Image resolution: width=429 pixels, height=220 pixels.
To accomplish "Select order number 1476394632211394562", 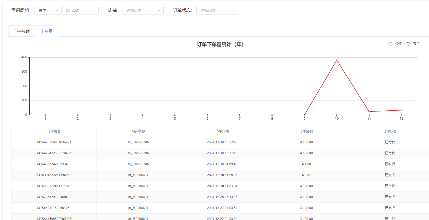I will click(x=54, y=175).
